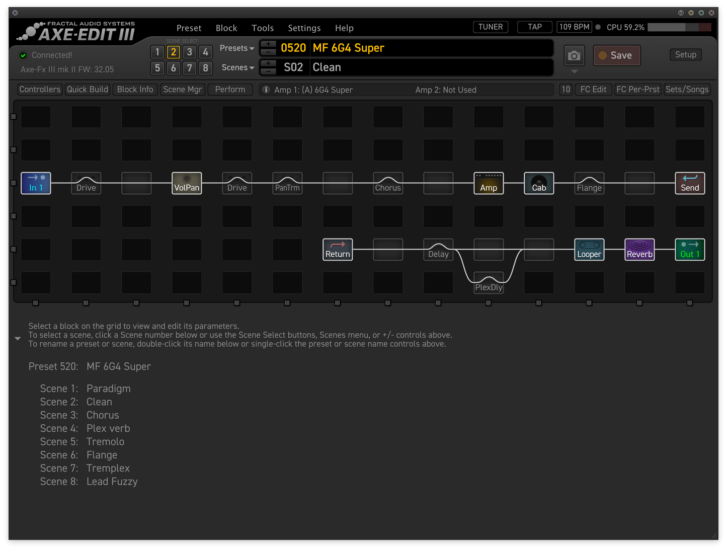Increment the preset with the plus stepper

(x=268, y=44)
